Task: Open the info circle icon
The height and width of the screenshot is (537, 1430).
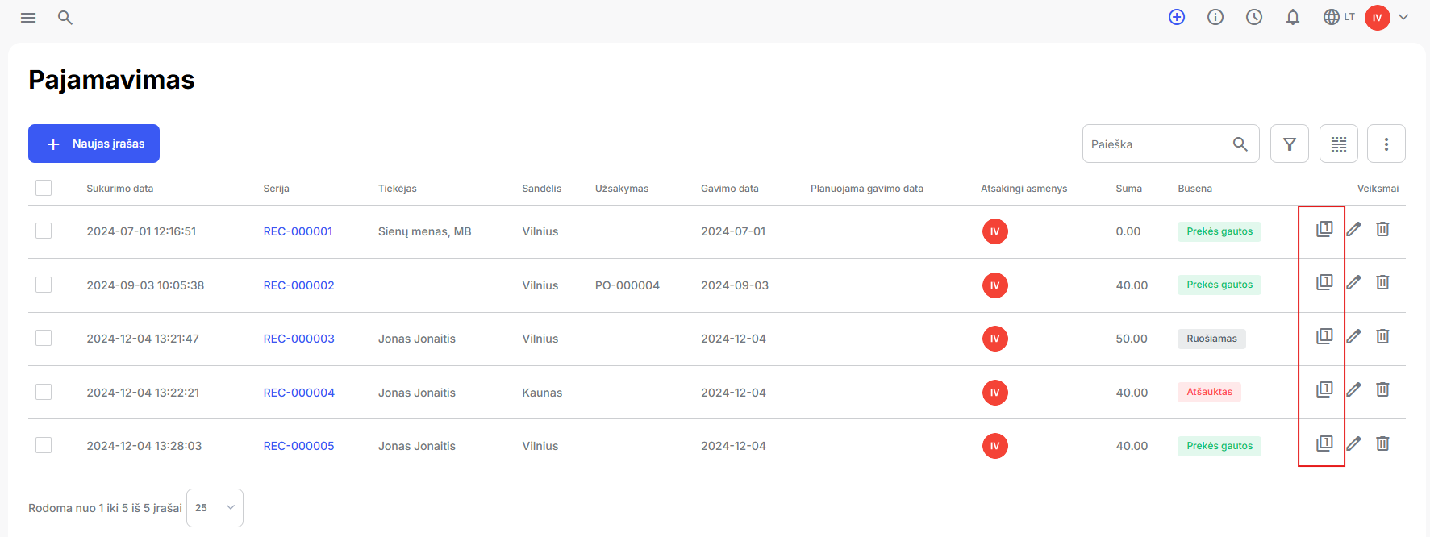Action: tap(1215, 17)
